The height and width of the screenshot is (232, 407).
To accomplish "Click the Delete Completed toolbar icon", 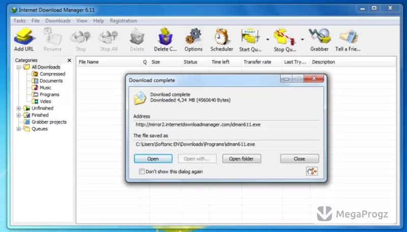I will 165,37.
